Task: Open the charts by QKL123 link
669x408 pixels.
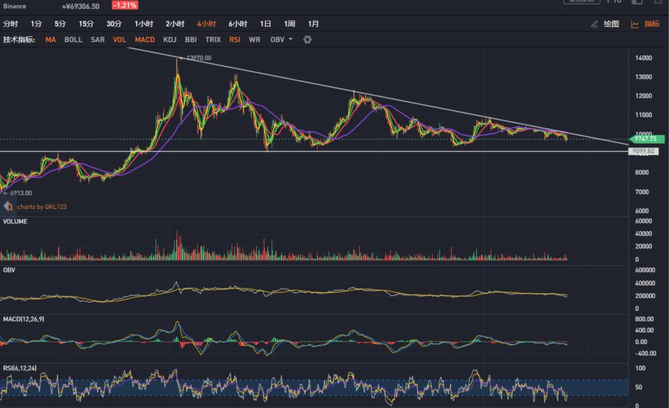Action: [x=42, y=207]
